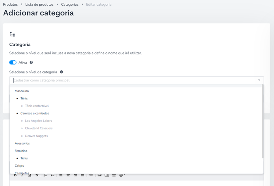
Task: Toggle the Ativa switch off
Action: tap(13, 62)
